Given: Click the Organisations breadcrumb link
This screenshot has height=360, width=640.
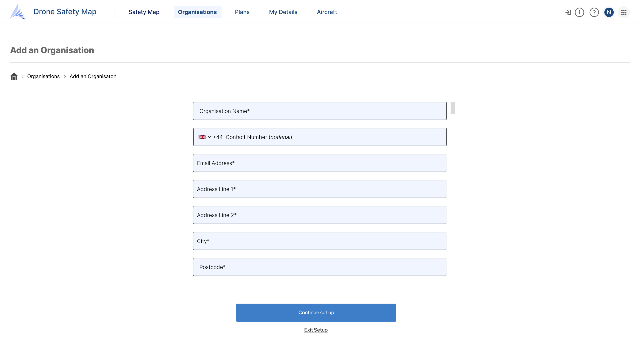Looking at the screenshot, I should point(43,76).
